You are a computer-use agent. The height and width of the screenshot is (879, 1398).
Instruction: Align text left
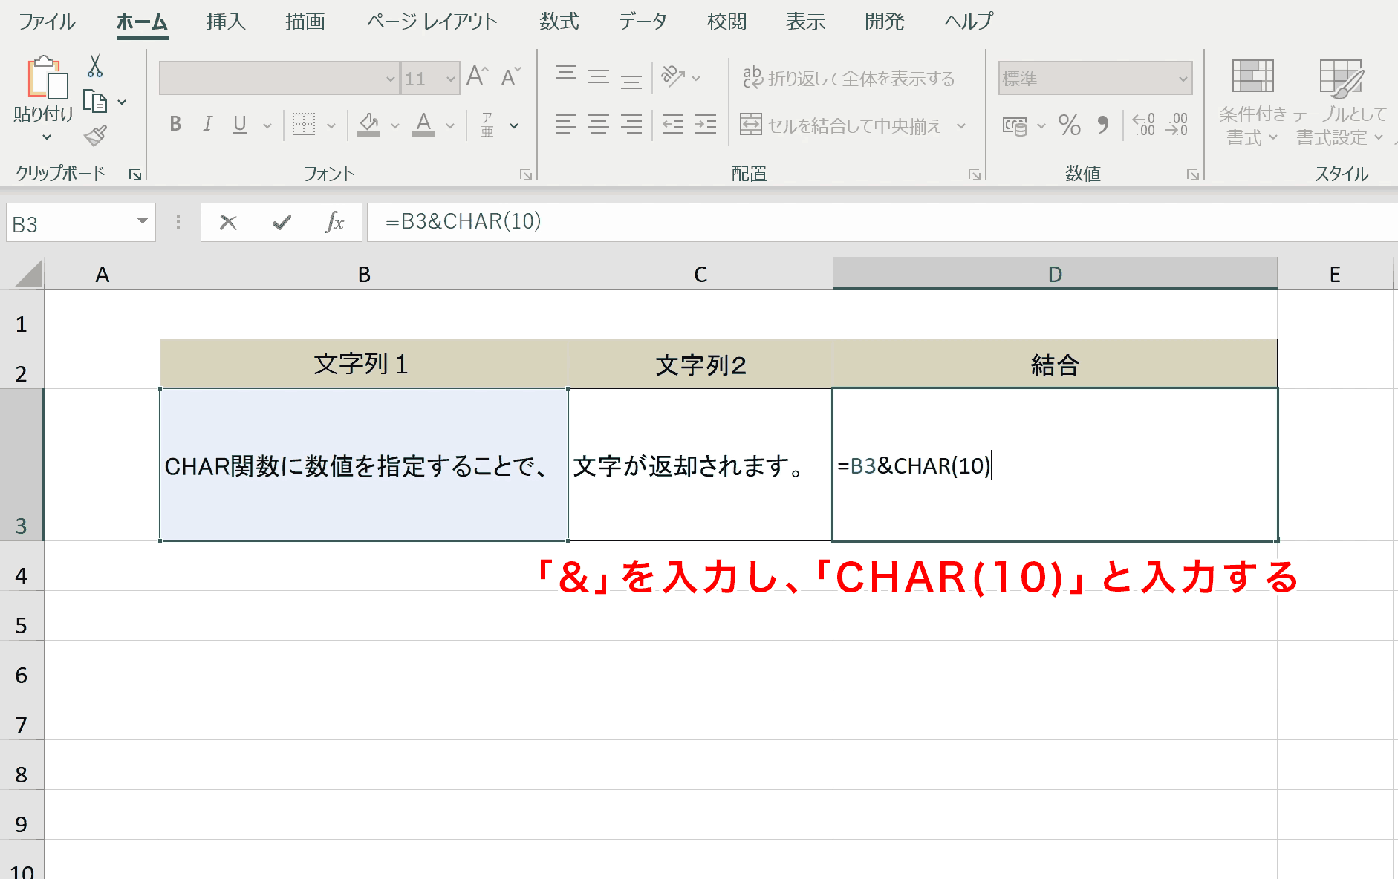pyautogui.click(x=566, y=124)
